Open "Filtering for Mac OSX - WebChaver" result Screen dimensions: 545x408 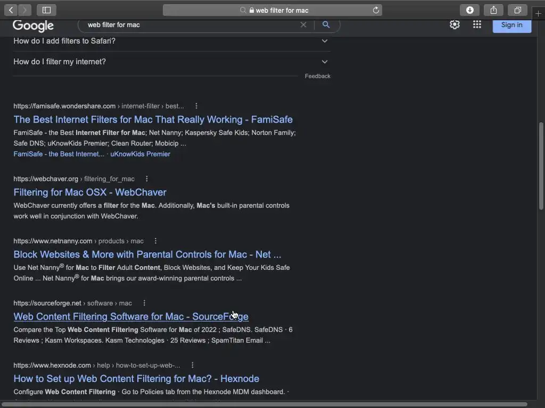click(x=89, y=192)
